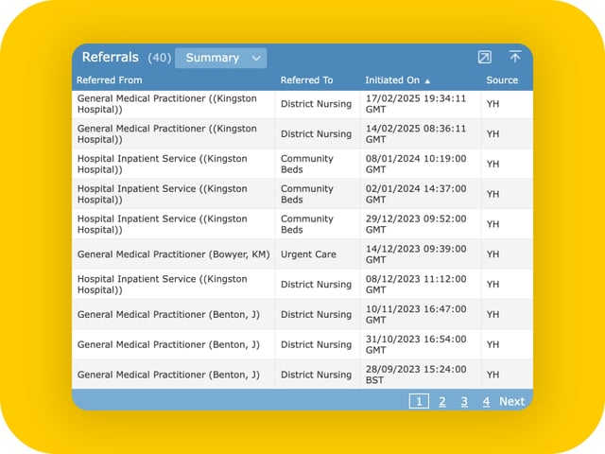Select General Medical Practitioner (Bowyer, KM) entry
605x454 pixels.
172,254
